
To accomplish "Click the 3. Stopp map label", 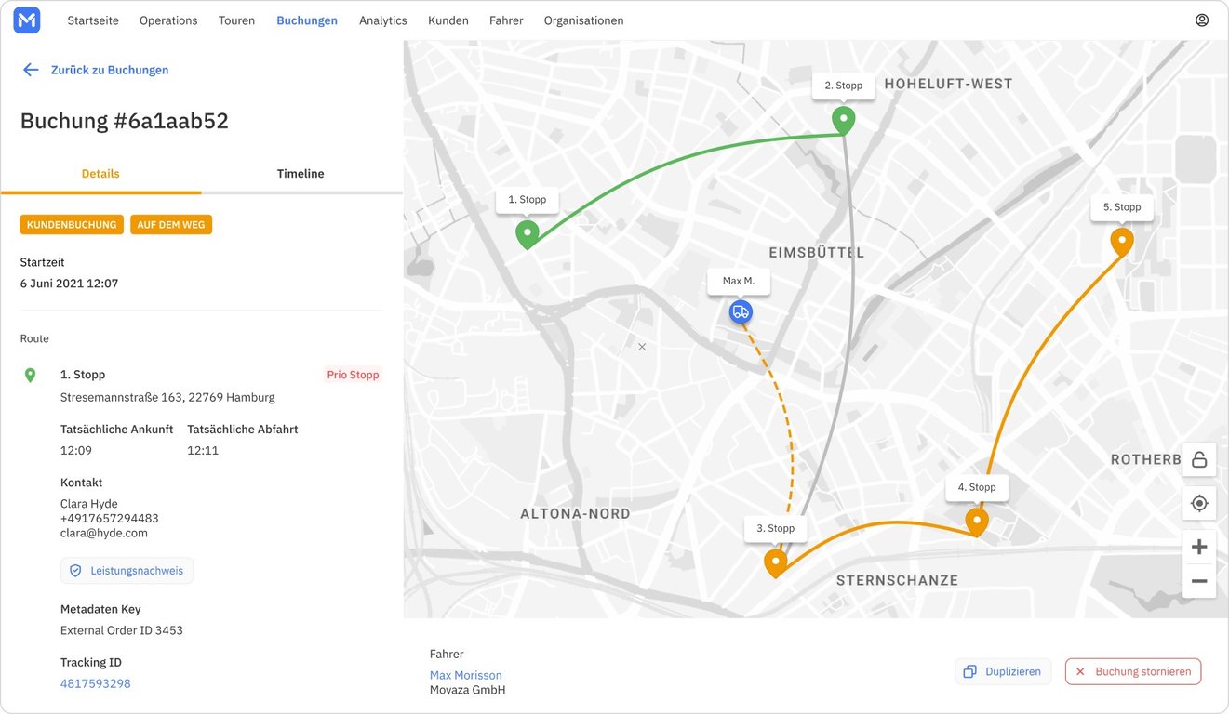I will [x=776, y=528].
